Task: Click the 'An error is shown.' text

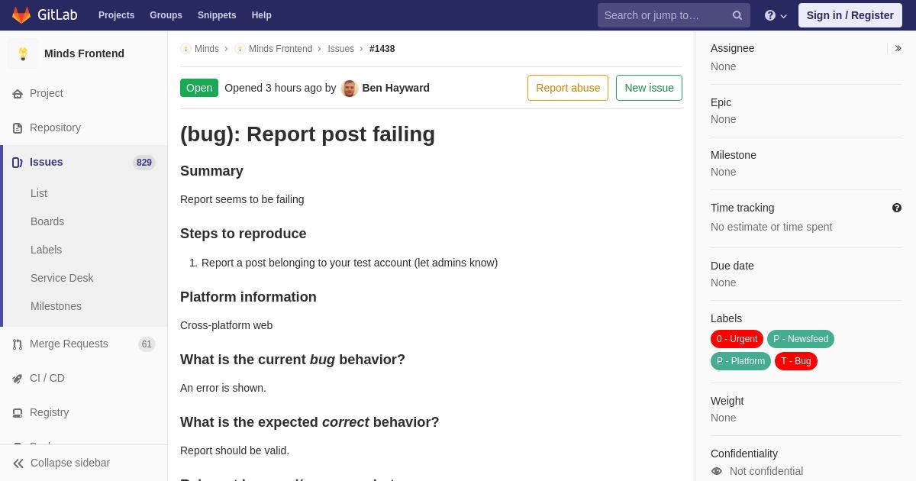Action: (x=223, y=388)
